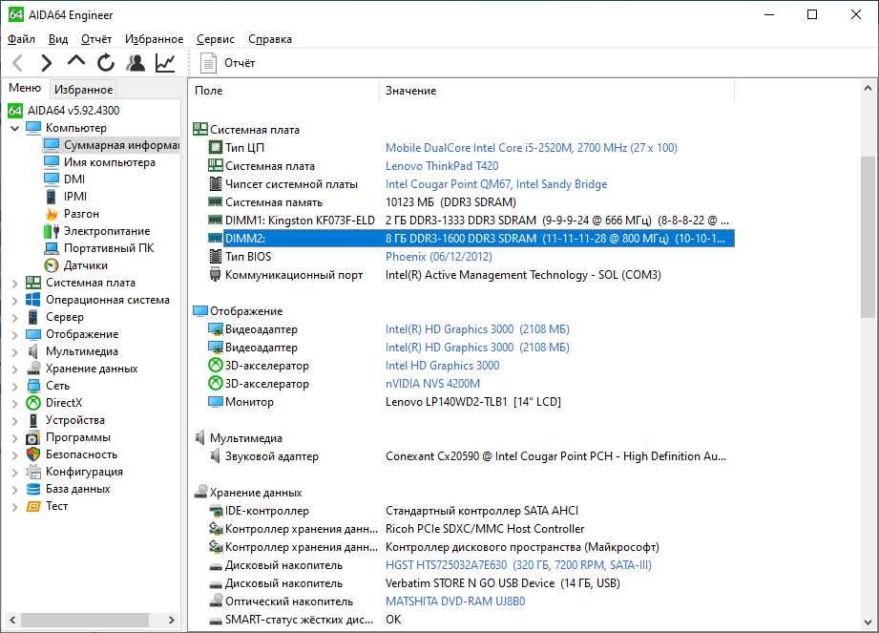Click the Значение column header
The image size is (879, 633).
coord(556,91)
